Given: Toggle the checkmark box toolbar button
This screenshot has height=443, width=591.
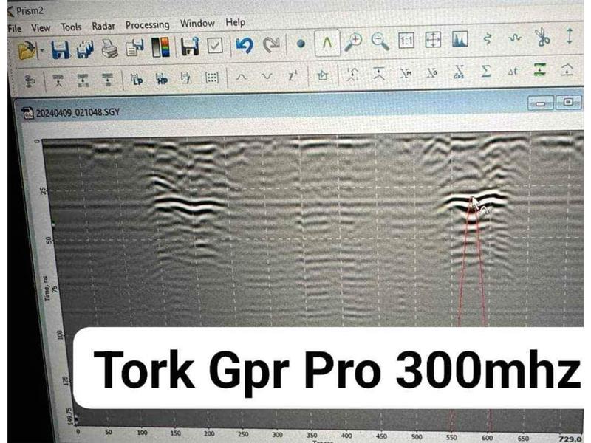Looking at the screenshot, I should click(x=215, y=46).
